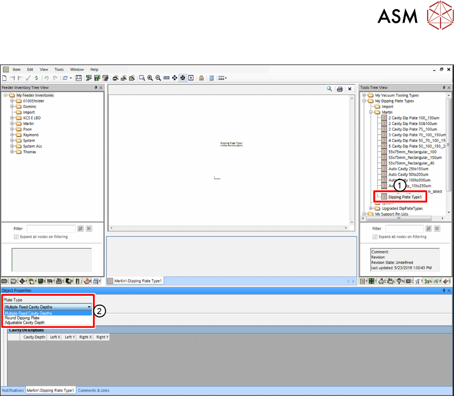Click the fit-to-window square icon
Viewport: 454px width, 396px height.
pyautogui.click(x=191, y=78)
